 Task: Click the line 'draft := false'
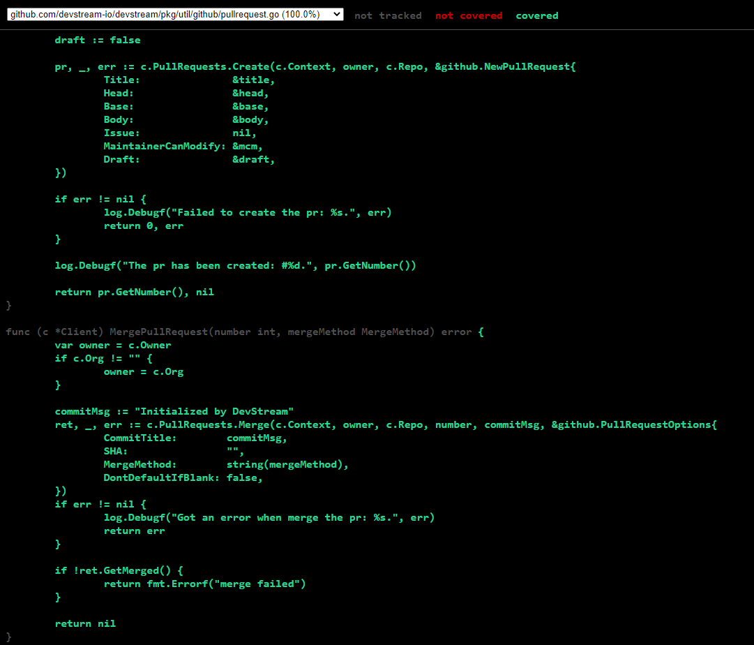click(98, 40)
